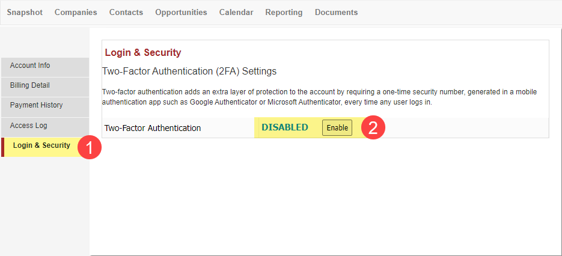Go to the Companies section
This screenshot has width=562, height=256.
pyautogui.click(x=76, y=12)
